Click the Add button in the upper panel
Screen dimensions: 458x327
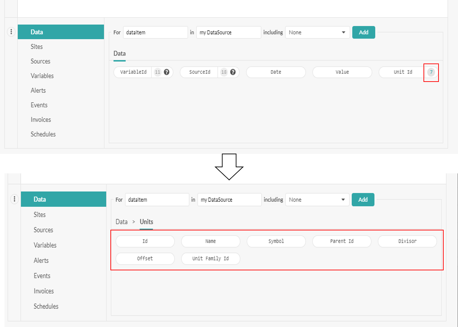[x=363, y=32]
